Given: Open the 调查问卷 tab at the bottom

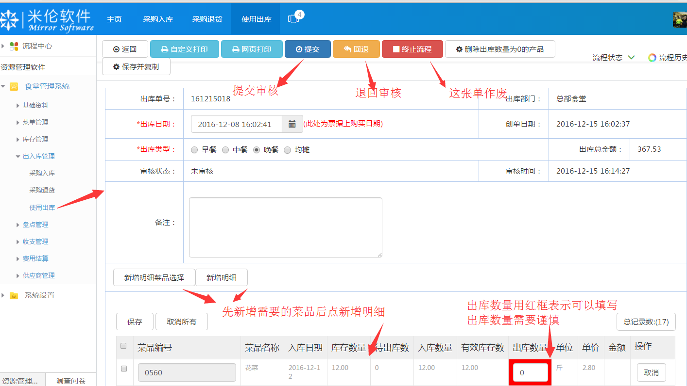Looking at the screenshot, I should click(71, 381).
